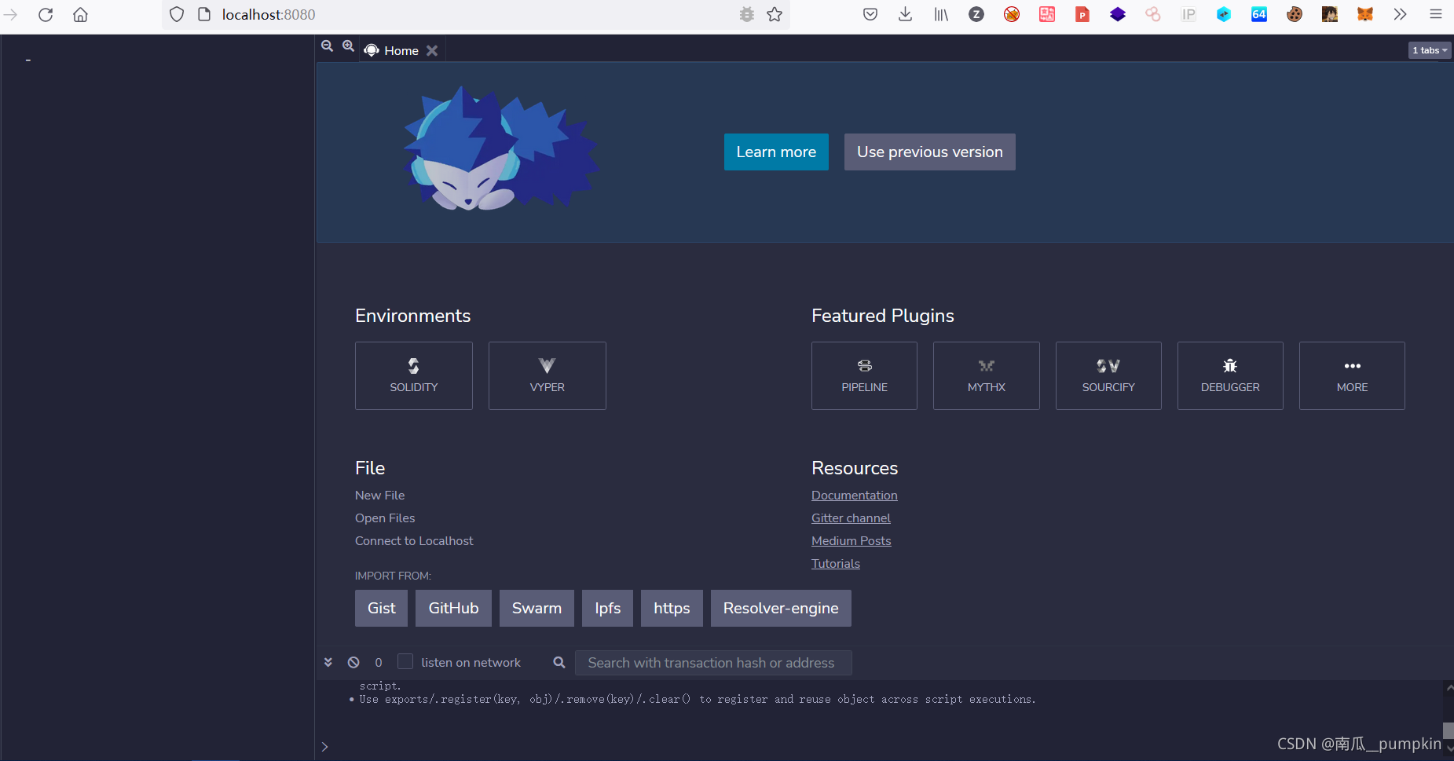Screen dimensions: 1454x761
Task: Open the Gitter channel link
Action: click(851, 518)
